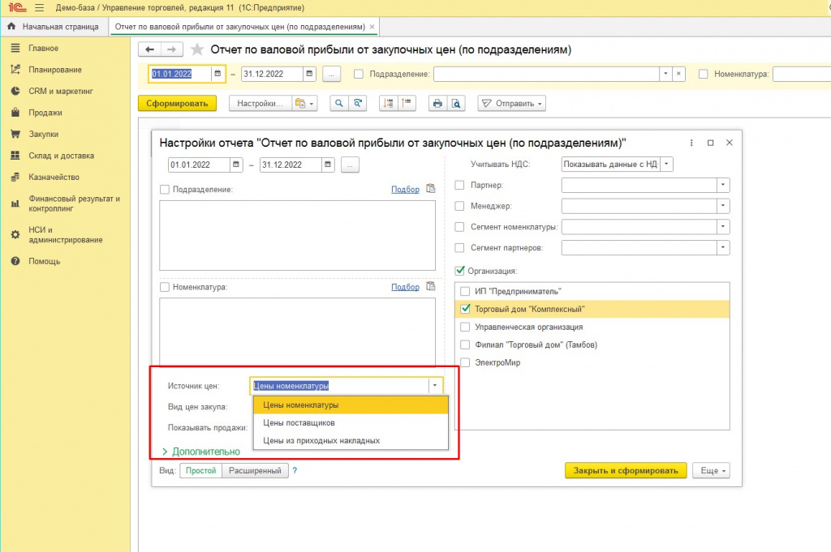This screenshot has width=831, height=552.
Task: Click the Источник цен input field
Action: point(340,386)
